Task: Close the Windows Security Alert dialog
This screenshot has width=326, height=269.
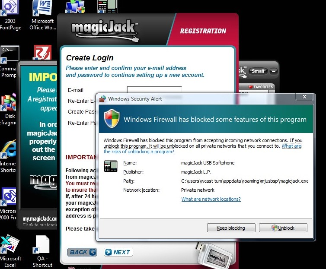Action: [304, 97]
